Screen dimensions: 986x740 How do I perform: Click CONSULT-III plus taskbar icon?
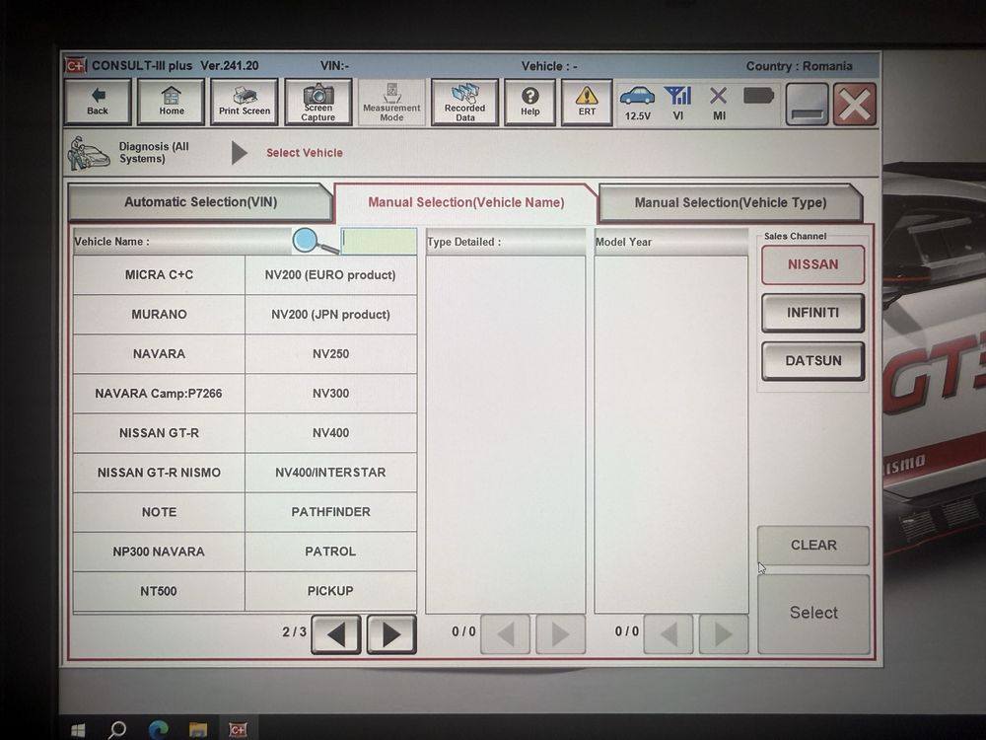pyautogui.click(x=238, y=730)
